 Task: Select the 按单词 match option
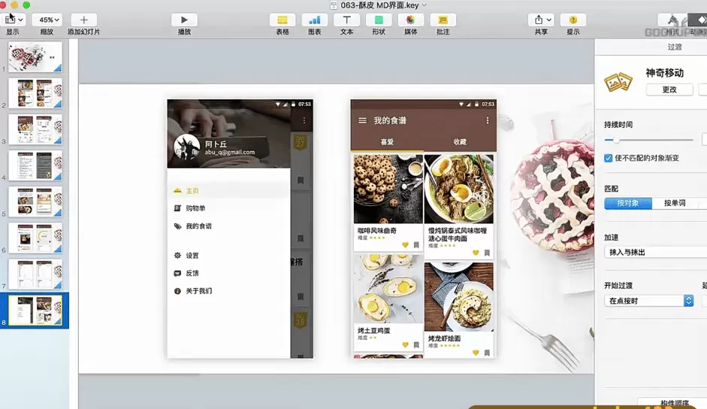tap(674, 203)
